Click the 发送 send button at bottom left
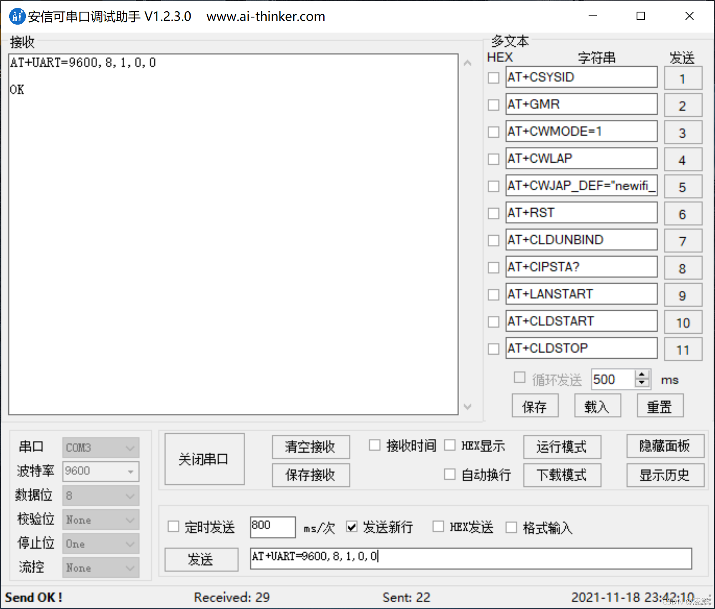Image resolution: width=715 pixels, height=609 pixels. 201,559
